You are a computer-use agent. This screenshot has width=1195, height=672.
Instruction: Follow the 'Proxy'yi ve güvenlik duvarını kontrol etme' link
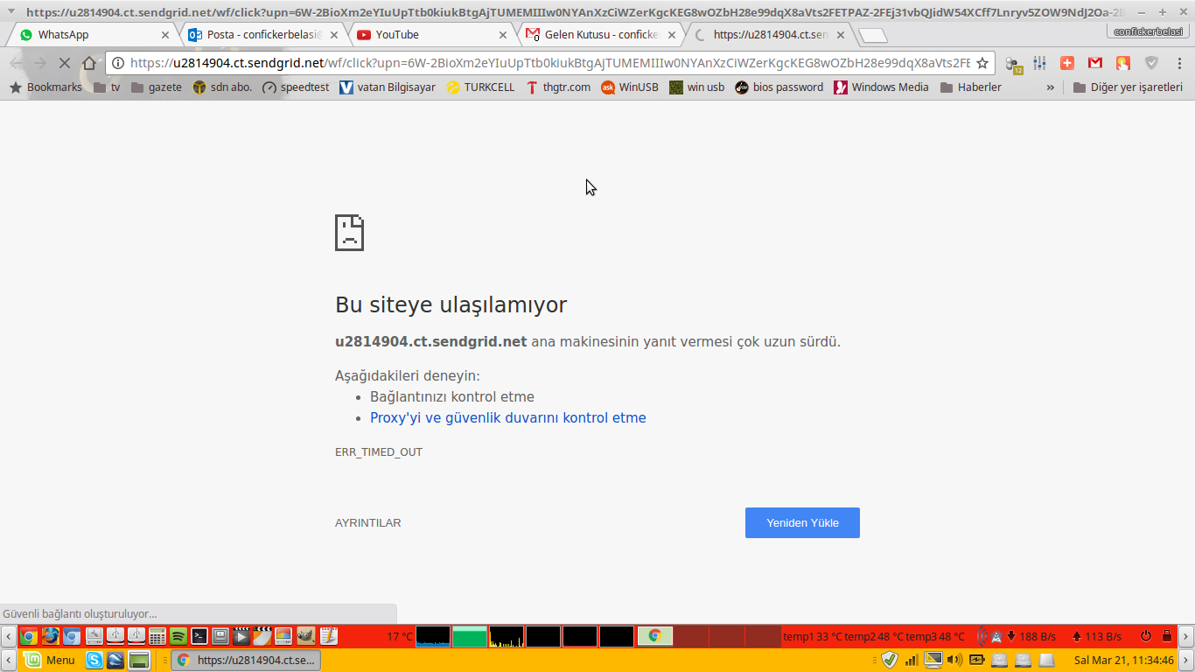point(507,418)
